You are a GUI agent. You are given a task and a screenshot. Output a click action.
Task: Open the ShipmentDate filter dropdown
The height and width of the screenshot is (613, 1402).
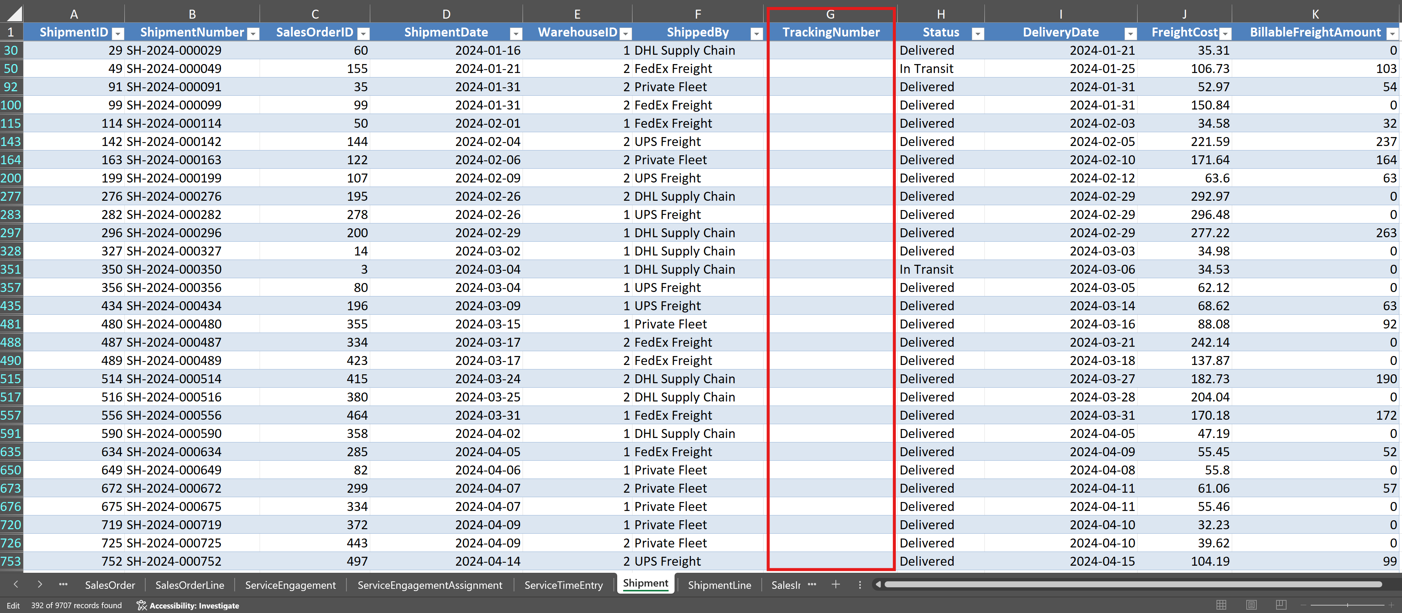(x=516, y=34)
